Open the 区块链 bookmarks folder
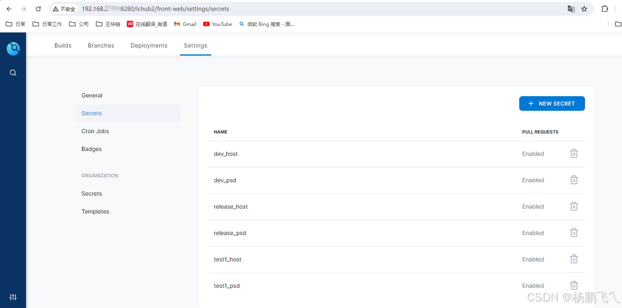 (x=108, y=24)
